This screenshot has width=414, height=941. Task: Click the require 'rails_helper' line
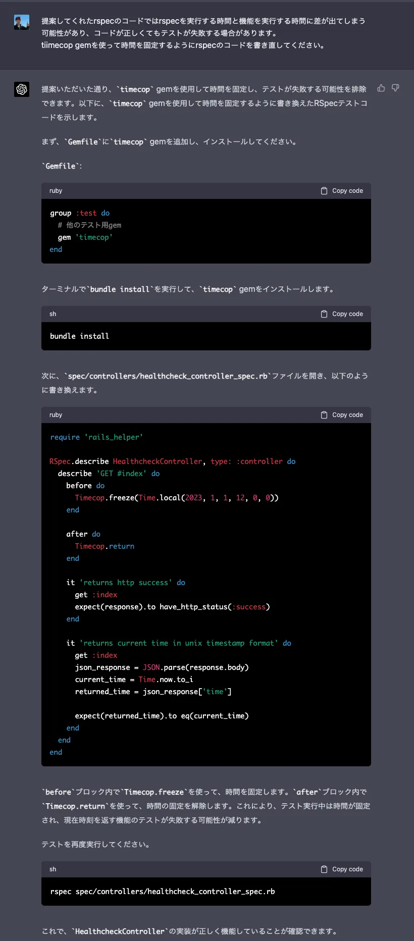click(x=96, y=437)
